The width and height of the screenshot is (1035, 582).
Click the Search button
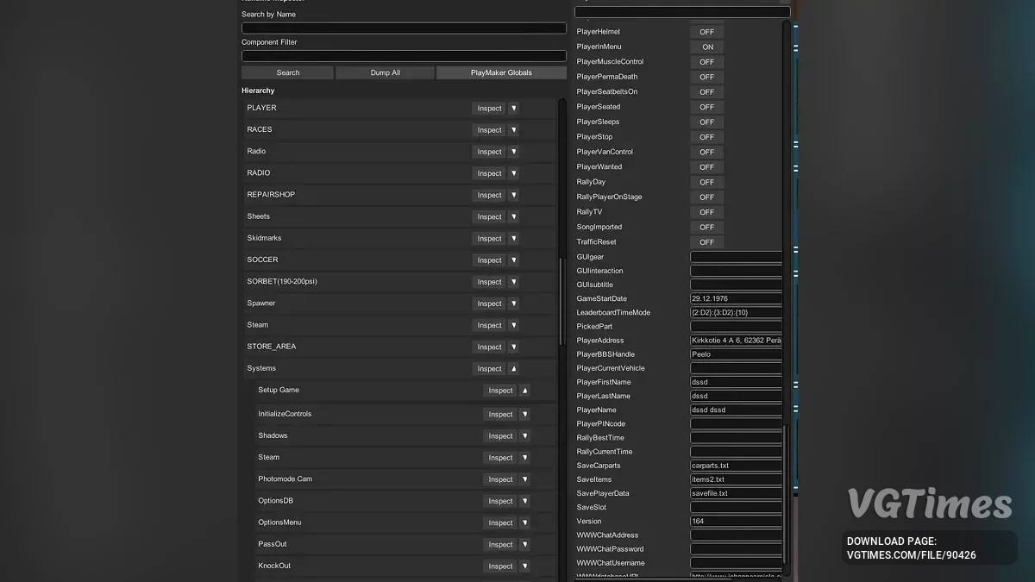[x=287, y=72]
